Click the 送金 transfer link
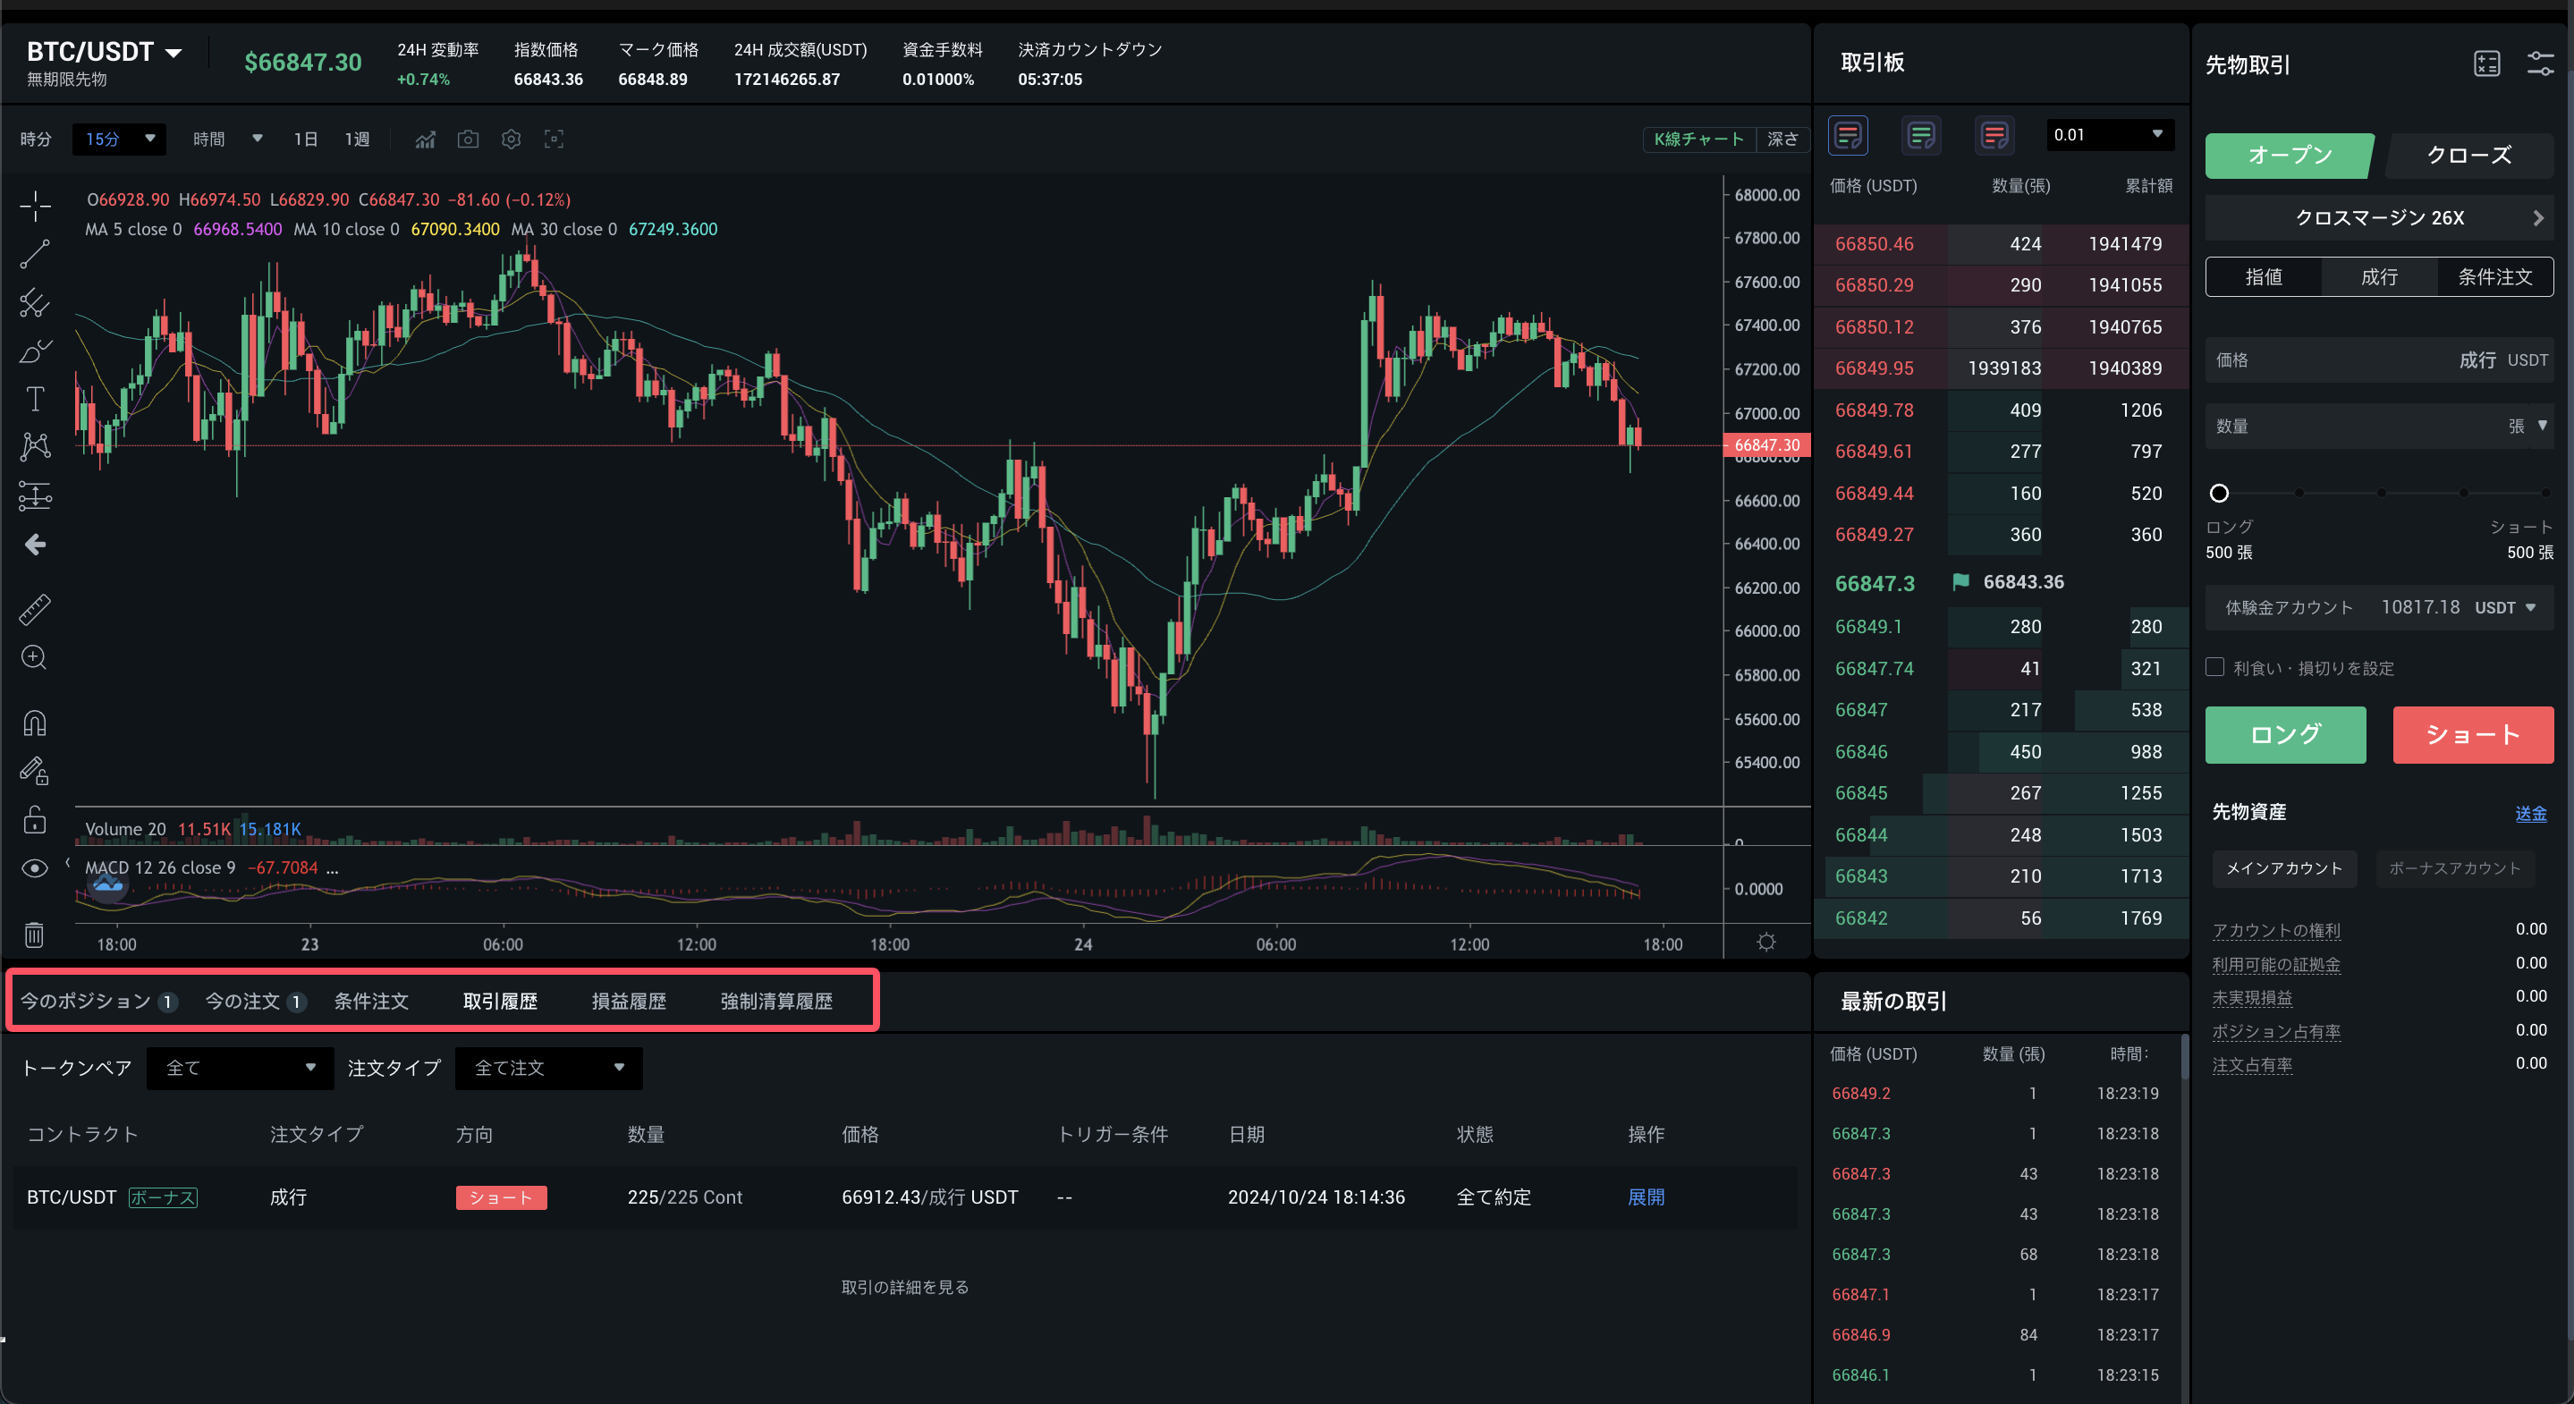Image resolution: width=2574 pixels, height=1404 pixels. tap(2530, 814)
